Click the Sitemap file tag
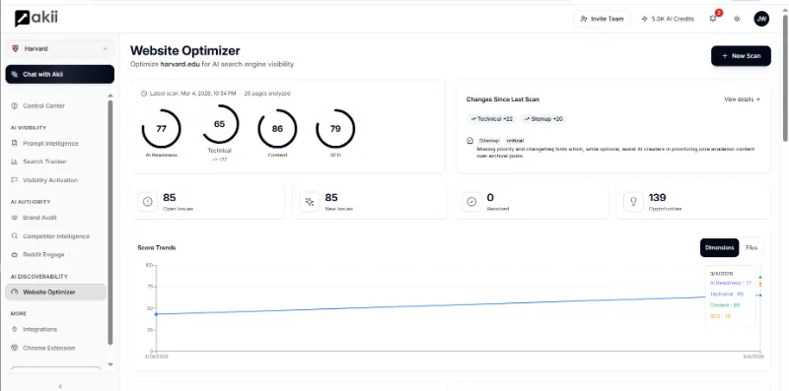This screenshot has height=391, width=789. (488, 141)
